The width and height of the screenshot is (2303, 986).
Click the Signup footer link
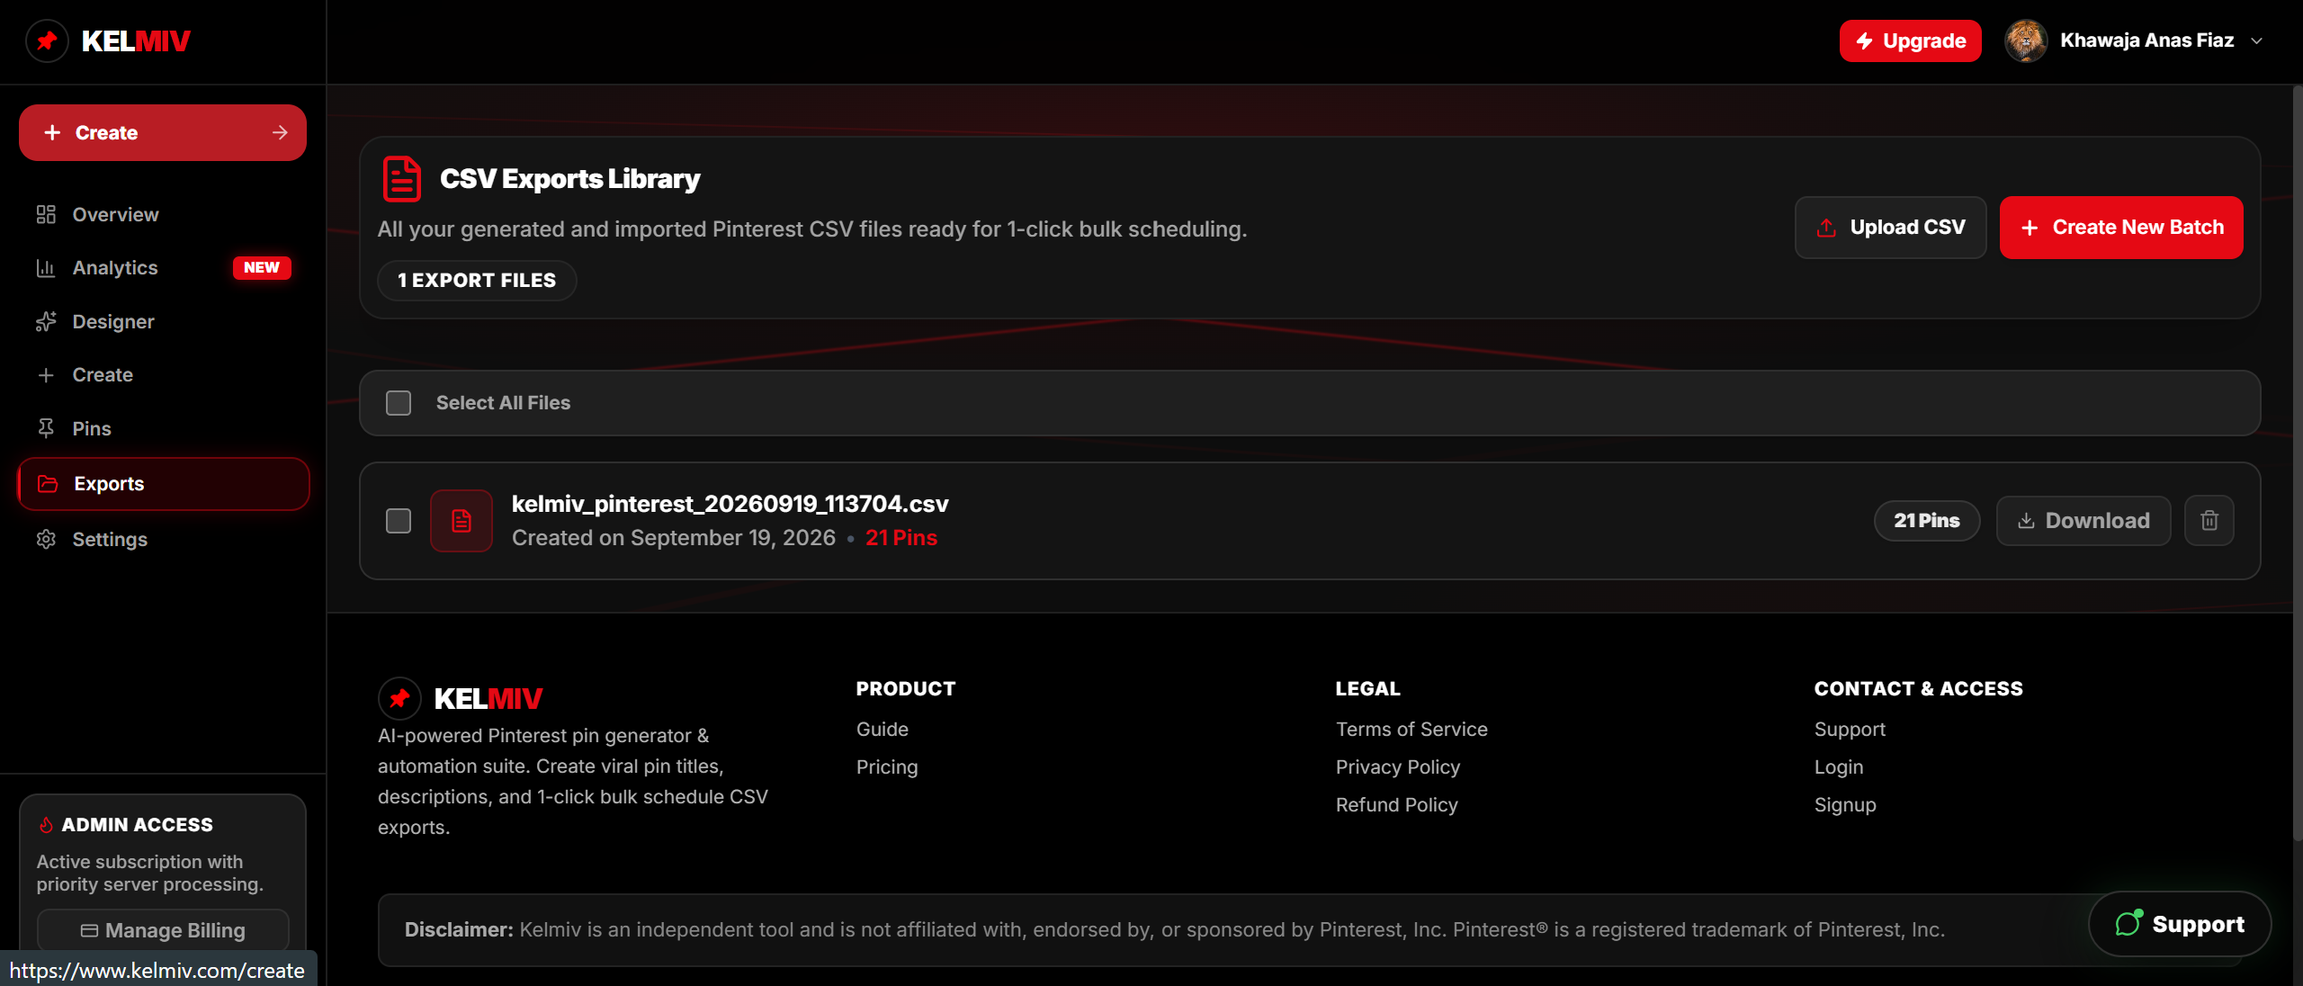point(1845,805)
